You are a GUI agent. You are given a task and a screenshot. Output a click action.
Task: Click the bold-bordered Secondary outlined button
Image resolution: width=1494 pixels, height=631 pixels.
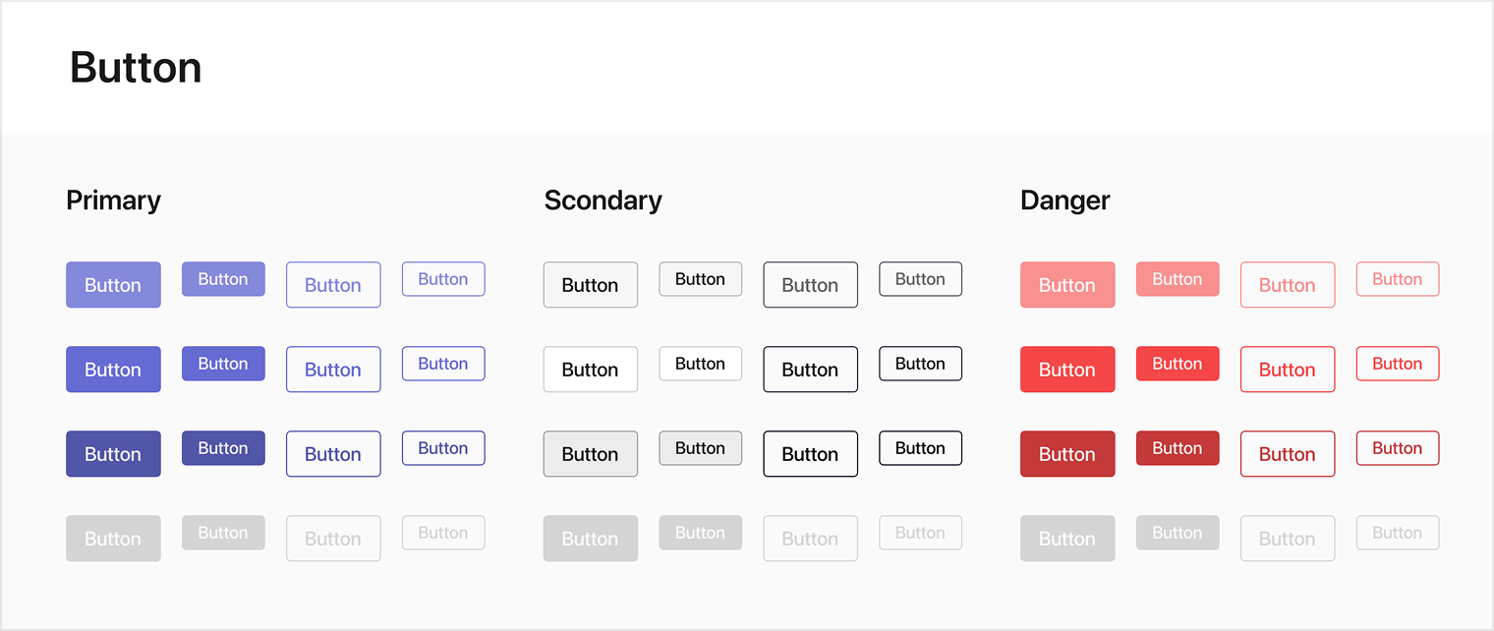811,453
